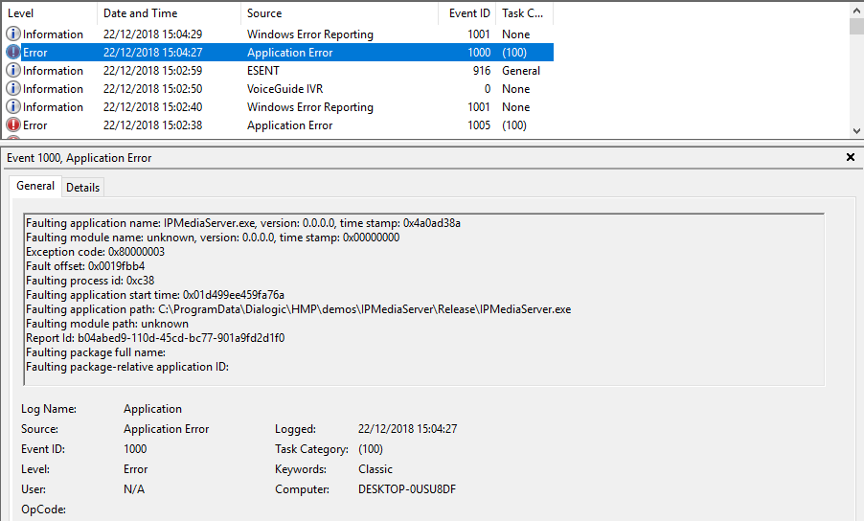Click the Event ID column header
The height and width of the screenshot is (521, 864).
pos(469,13)
